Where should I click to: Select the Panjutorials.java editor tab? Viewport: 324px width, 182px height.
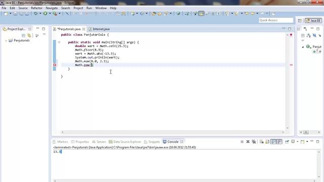[69, 29]
